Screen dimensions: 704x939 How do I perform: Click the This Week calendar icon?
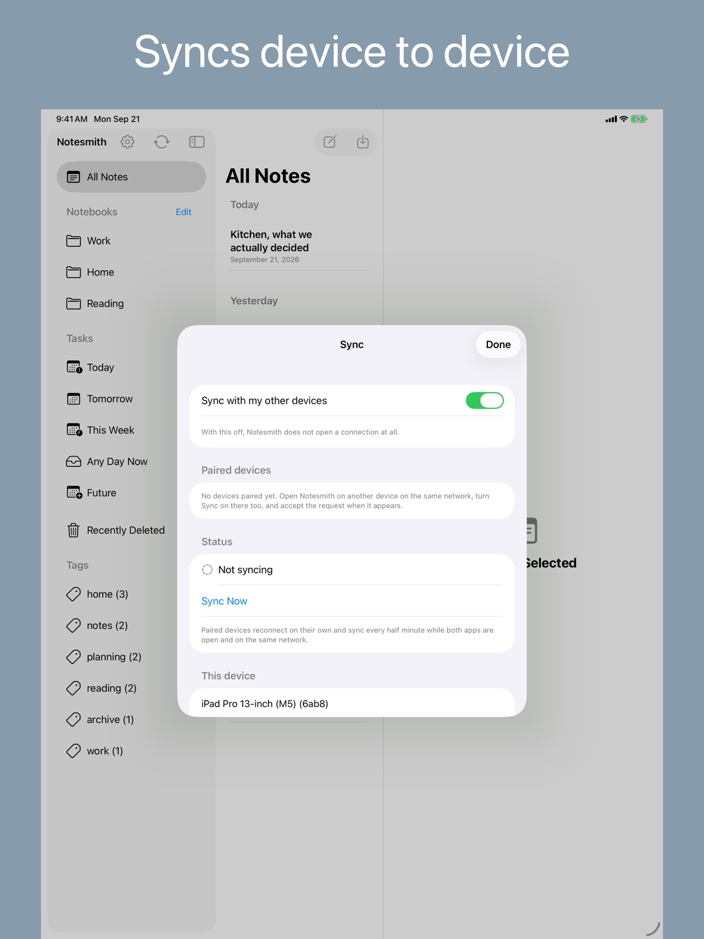tap(74, 430)
